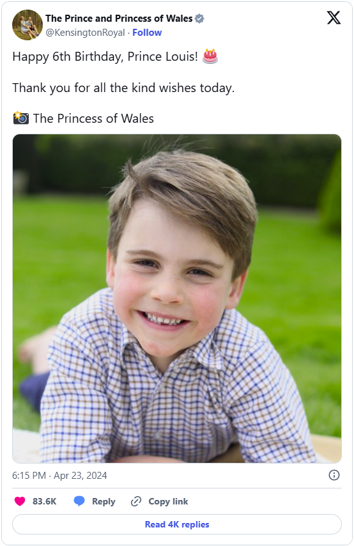Click the blue reply speech bubble icon
Screen dimensions: 354x546
coord(79,501)
